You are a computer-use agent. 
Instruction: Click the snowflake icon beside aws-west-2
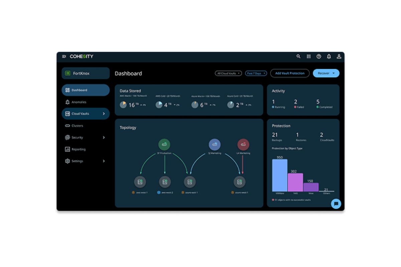click(x=159, y=193)
